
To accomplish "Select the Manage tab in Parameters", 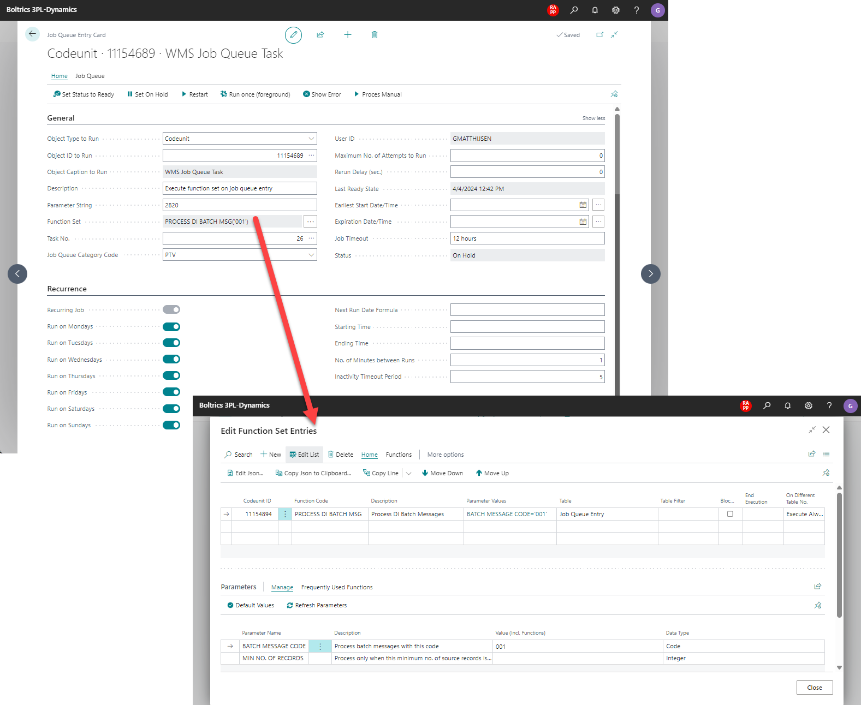I will [x=282, y=587].
